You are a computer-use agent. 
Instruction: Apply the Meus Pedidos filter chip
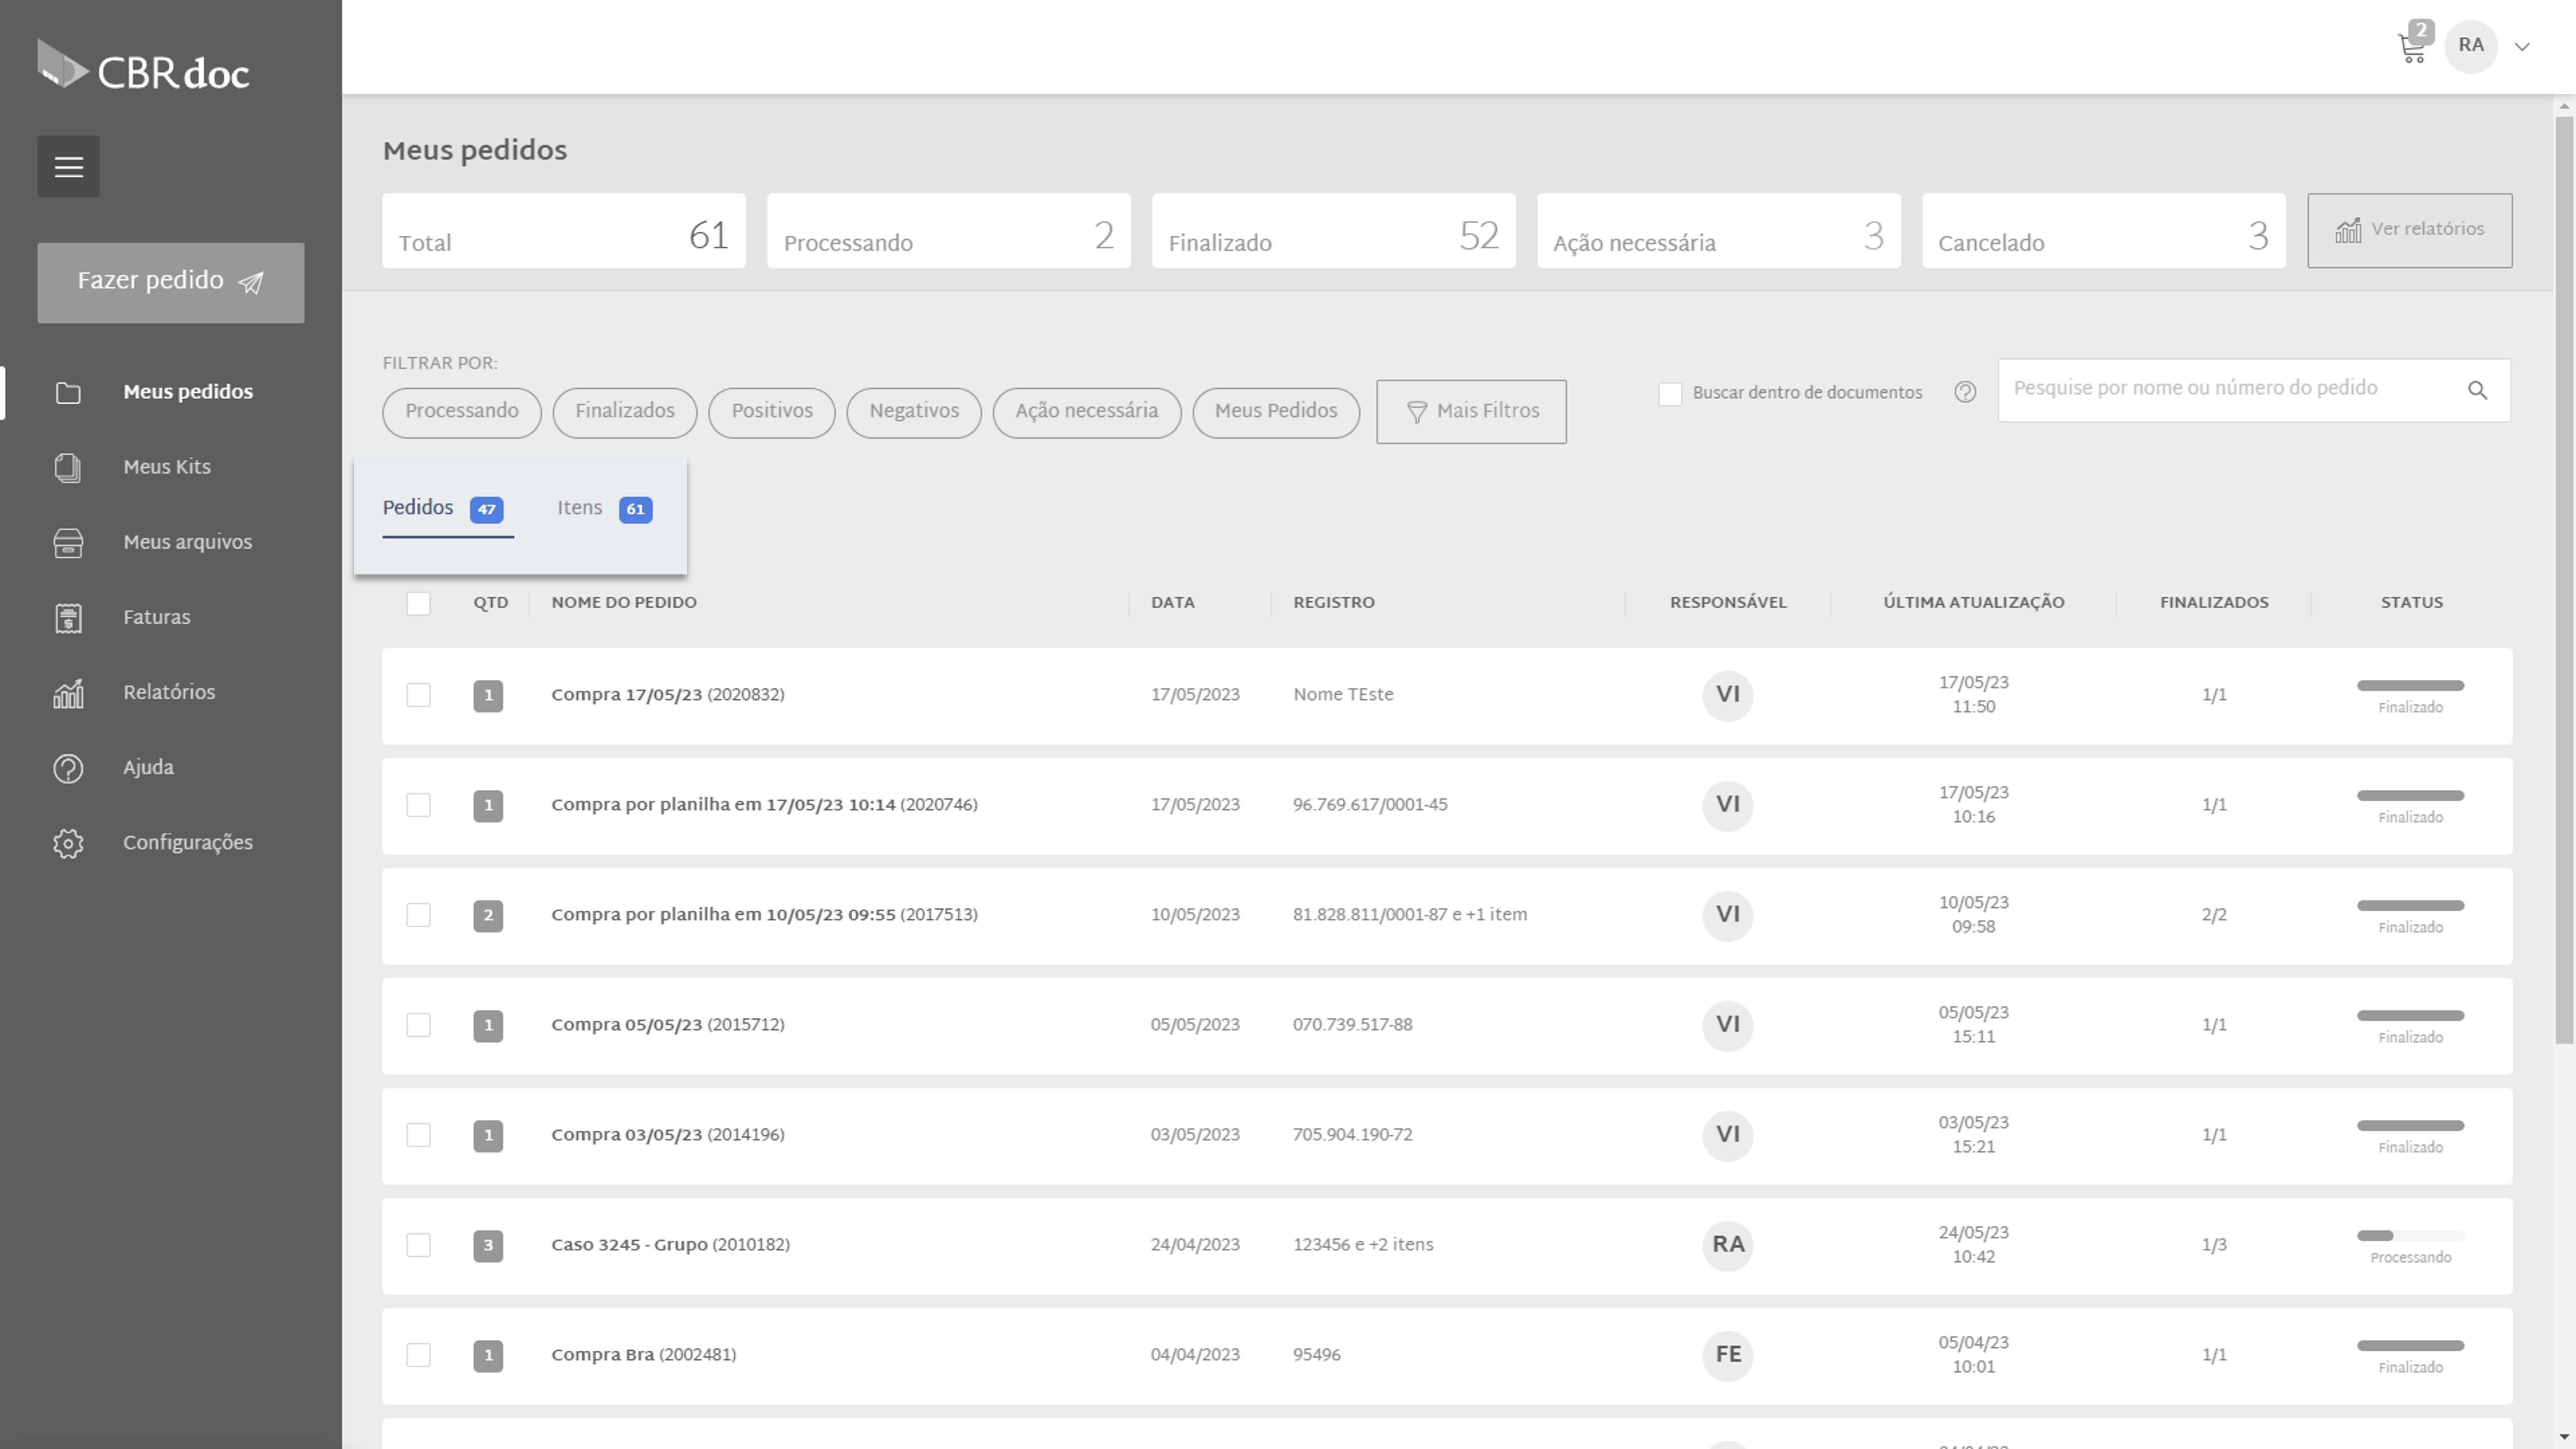[1276, 412]
